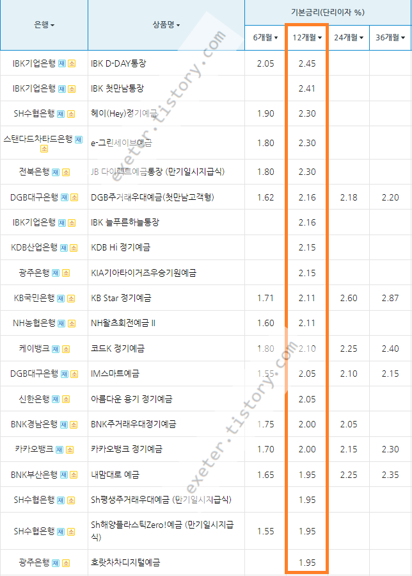Click the 2.60 rate value
Screen dimensions: 412x576
click(x=349, y=298)
